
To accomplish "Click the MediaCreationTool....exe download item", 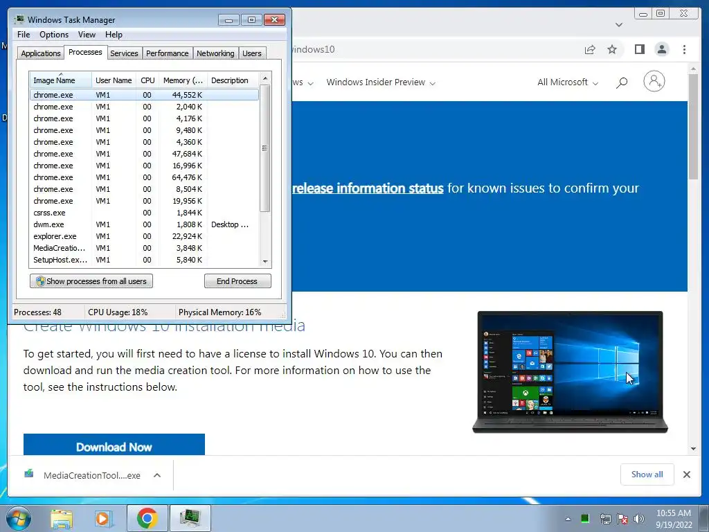I will click(91, 475).
